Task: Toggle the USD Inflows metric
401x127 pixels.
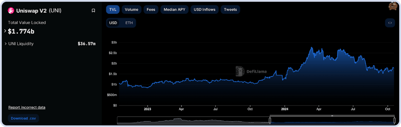Action: point(205,10)
